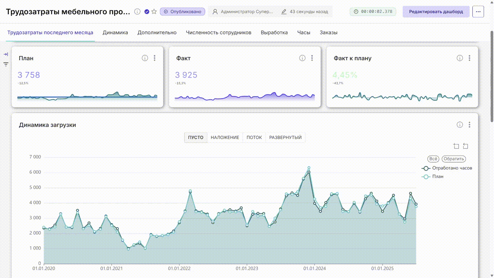Click the Обратить legend button
This screenshot has width=494, height=278.
coord(454,159)
